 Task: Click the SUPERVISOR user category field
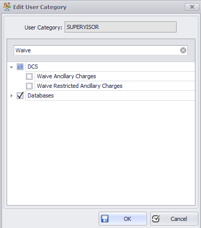point(121,27)
